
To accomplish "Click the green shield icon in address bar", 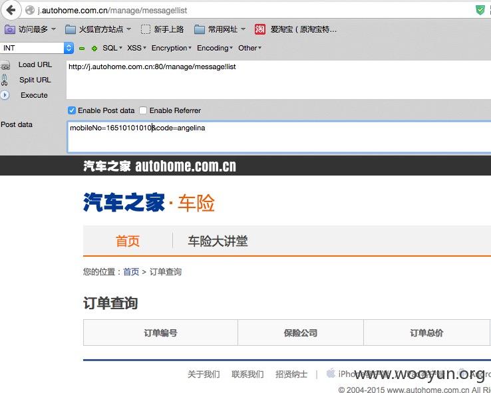I will (x=480, y=11).
